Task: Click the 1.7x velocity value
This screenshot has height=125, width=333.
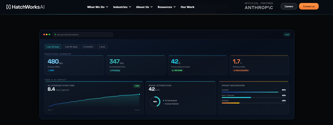Action: pos(237,61)
